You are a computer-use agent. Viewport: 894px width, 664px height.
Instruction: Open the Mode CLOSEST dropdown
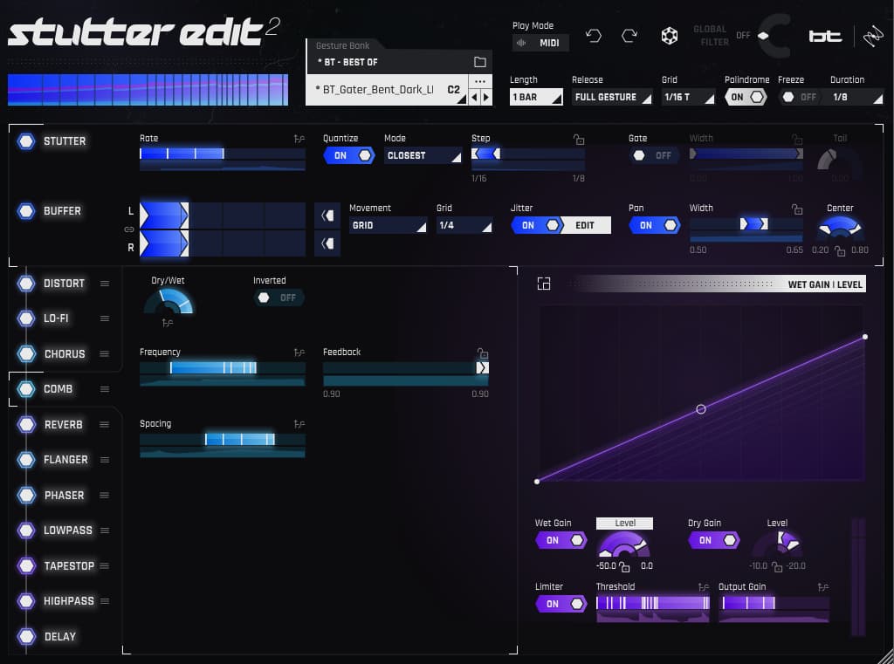pos(423,155)
